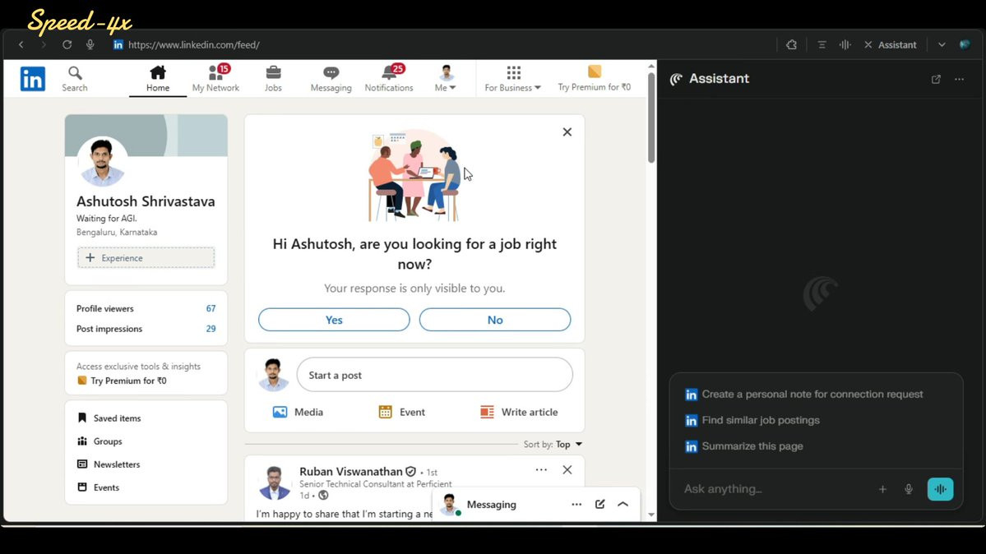Pop out the Assistant panel
The width and height of the screenshot is (986, 554).
936,79
